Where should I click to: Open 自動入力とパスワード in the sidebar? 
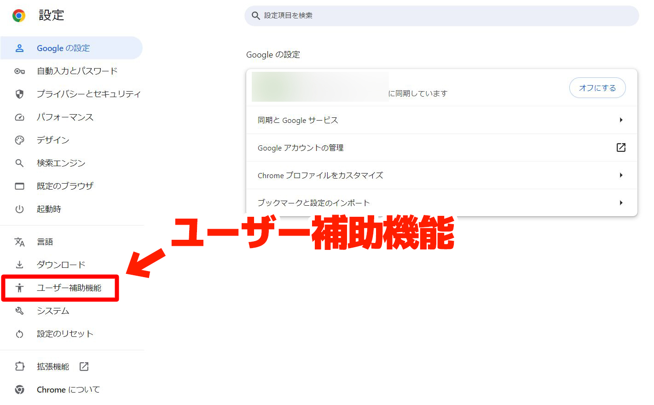point(71,71)
